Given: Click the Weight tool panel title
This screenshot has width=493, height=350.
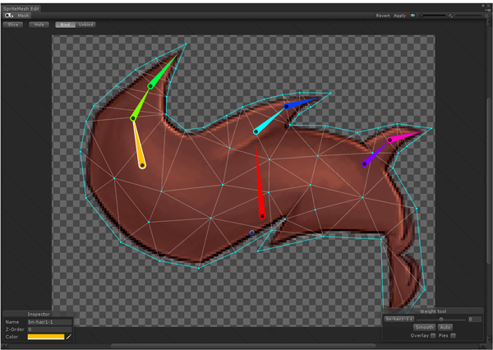Looking at the screenshot, I should pyautogui.click(x=433, y=311).
